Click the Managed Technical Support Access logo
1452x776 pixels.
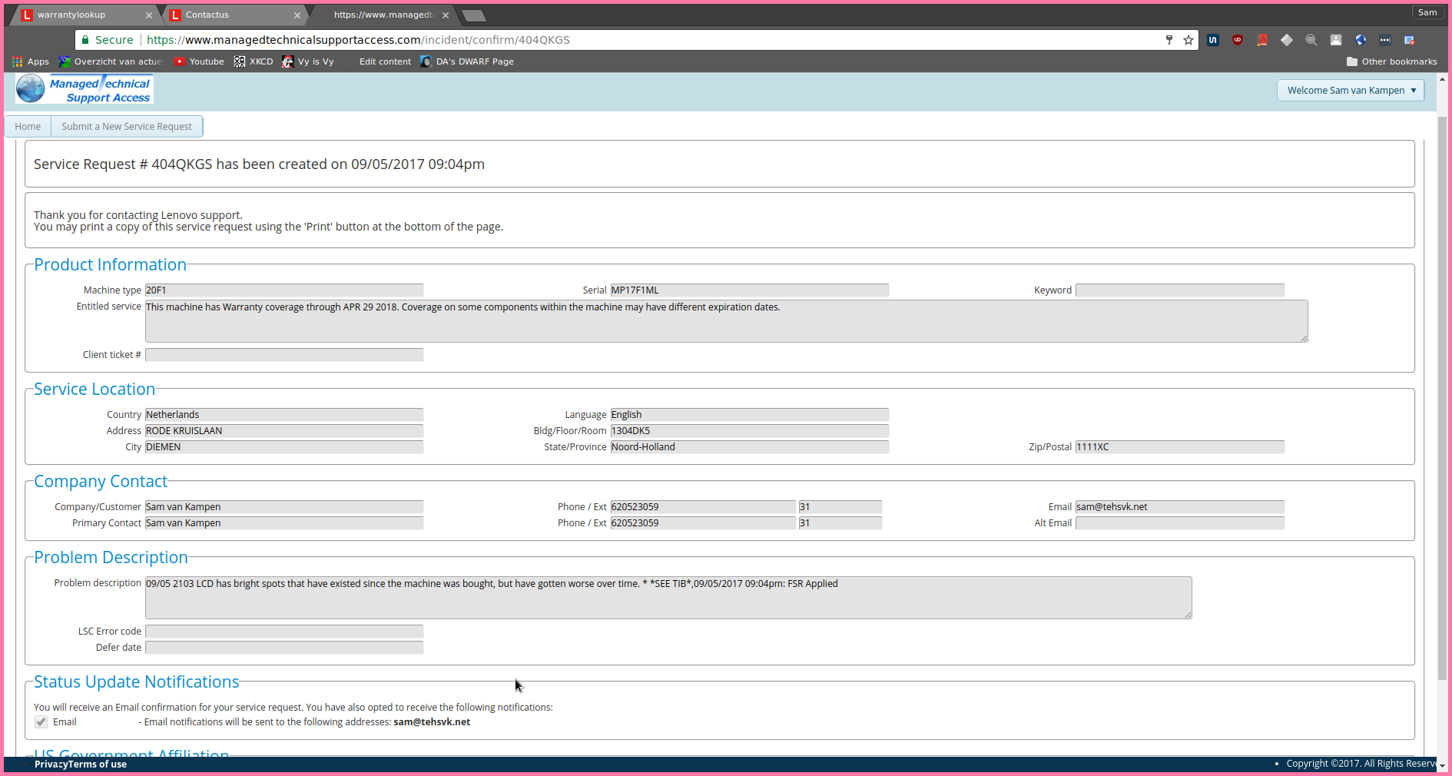coord(85,89)
